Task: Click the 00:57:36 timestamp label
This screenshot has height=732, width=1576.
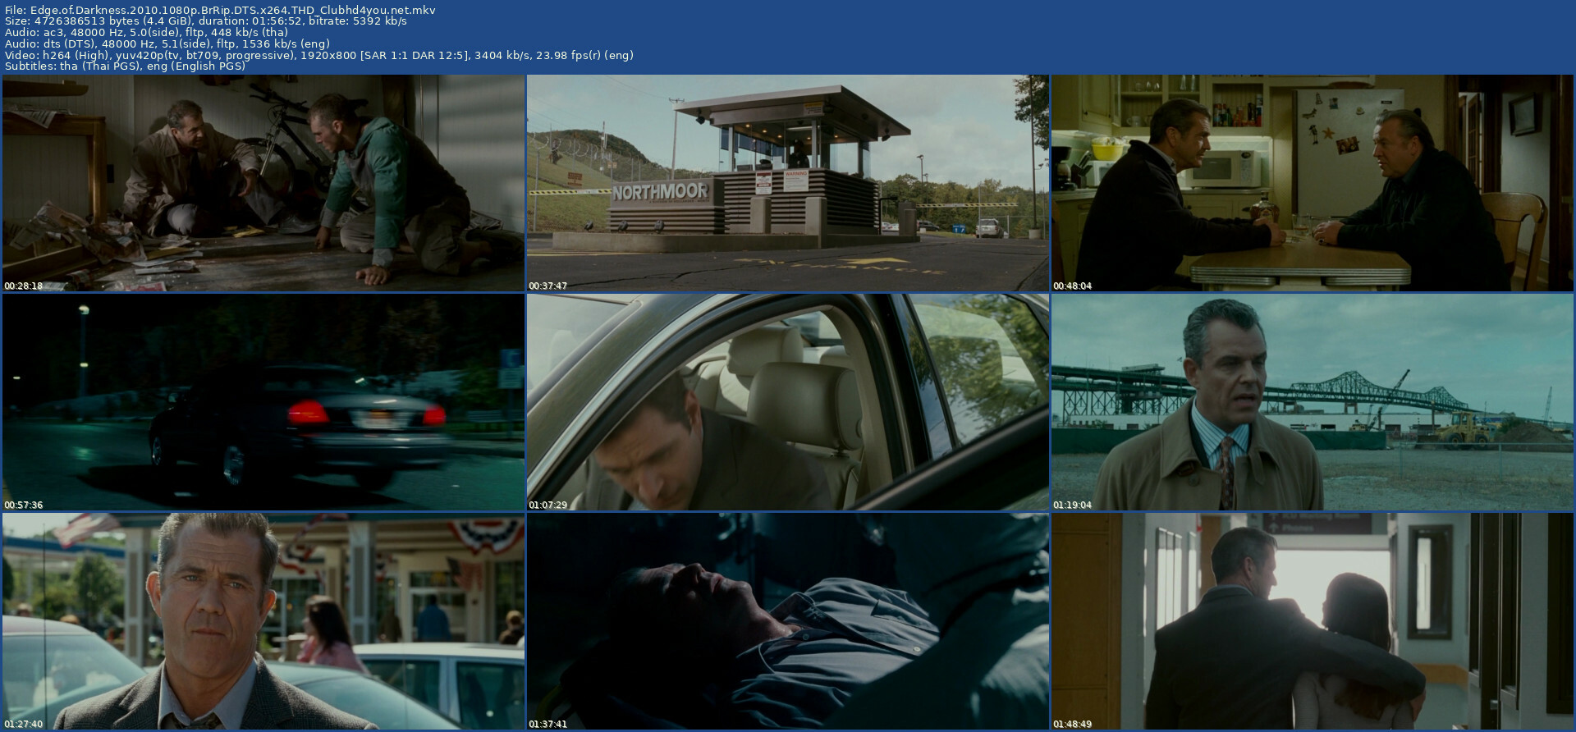Action: pyautogui.click(x=23, y=505)
